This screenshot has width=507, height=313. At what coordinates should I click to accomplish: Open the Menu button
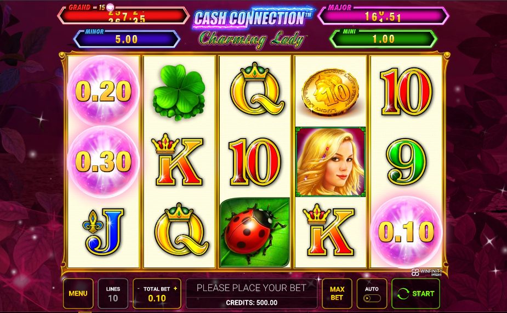[x=78, y=294]
